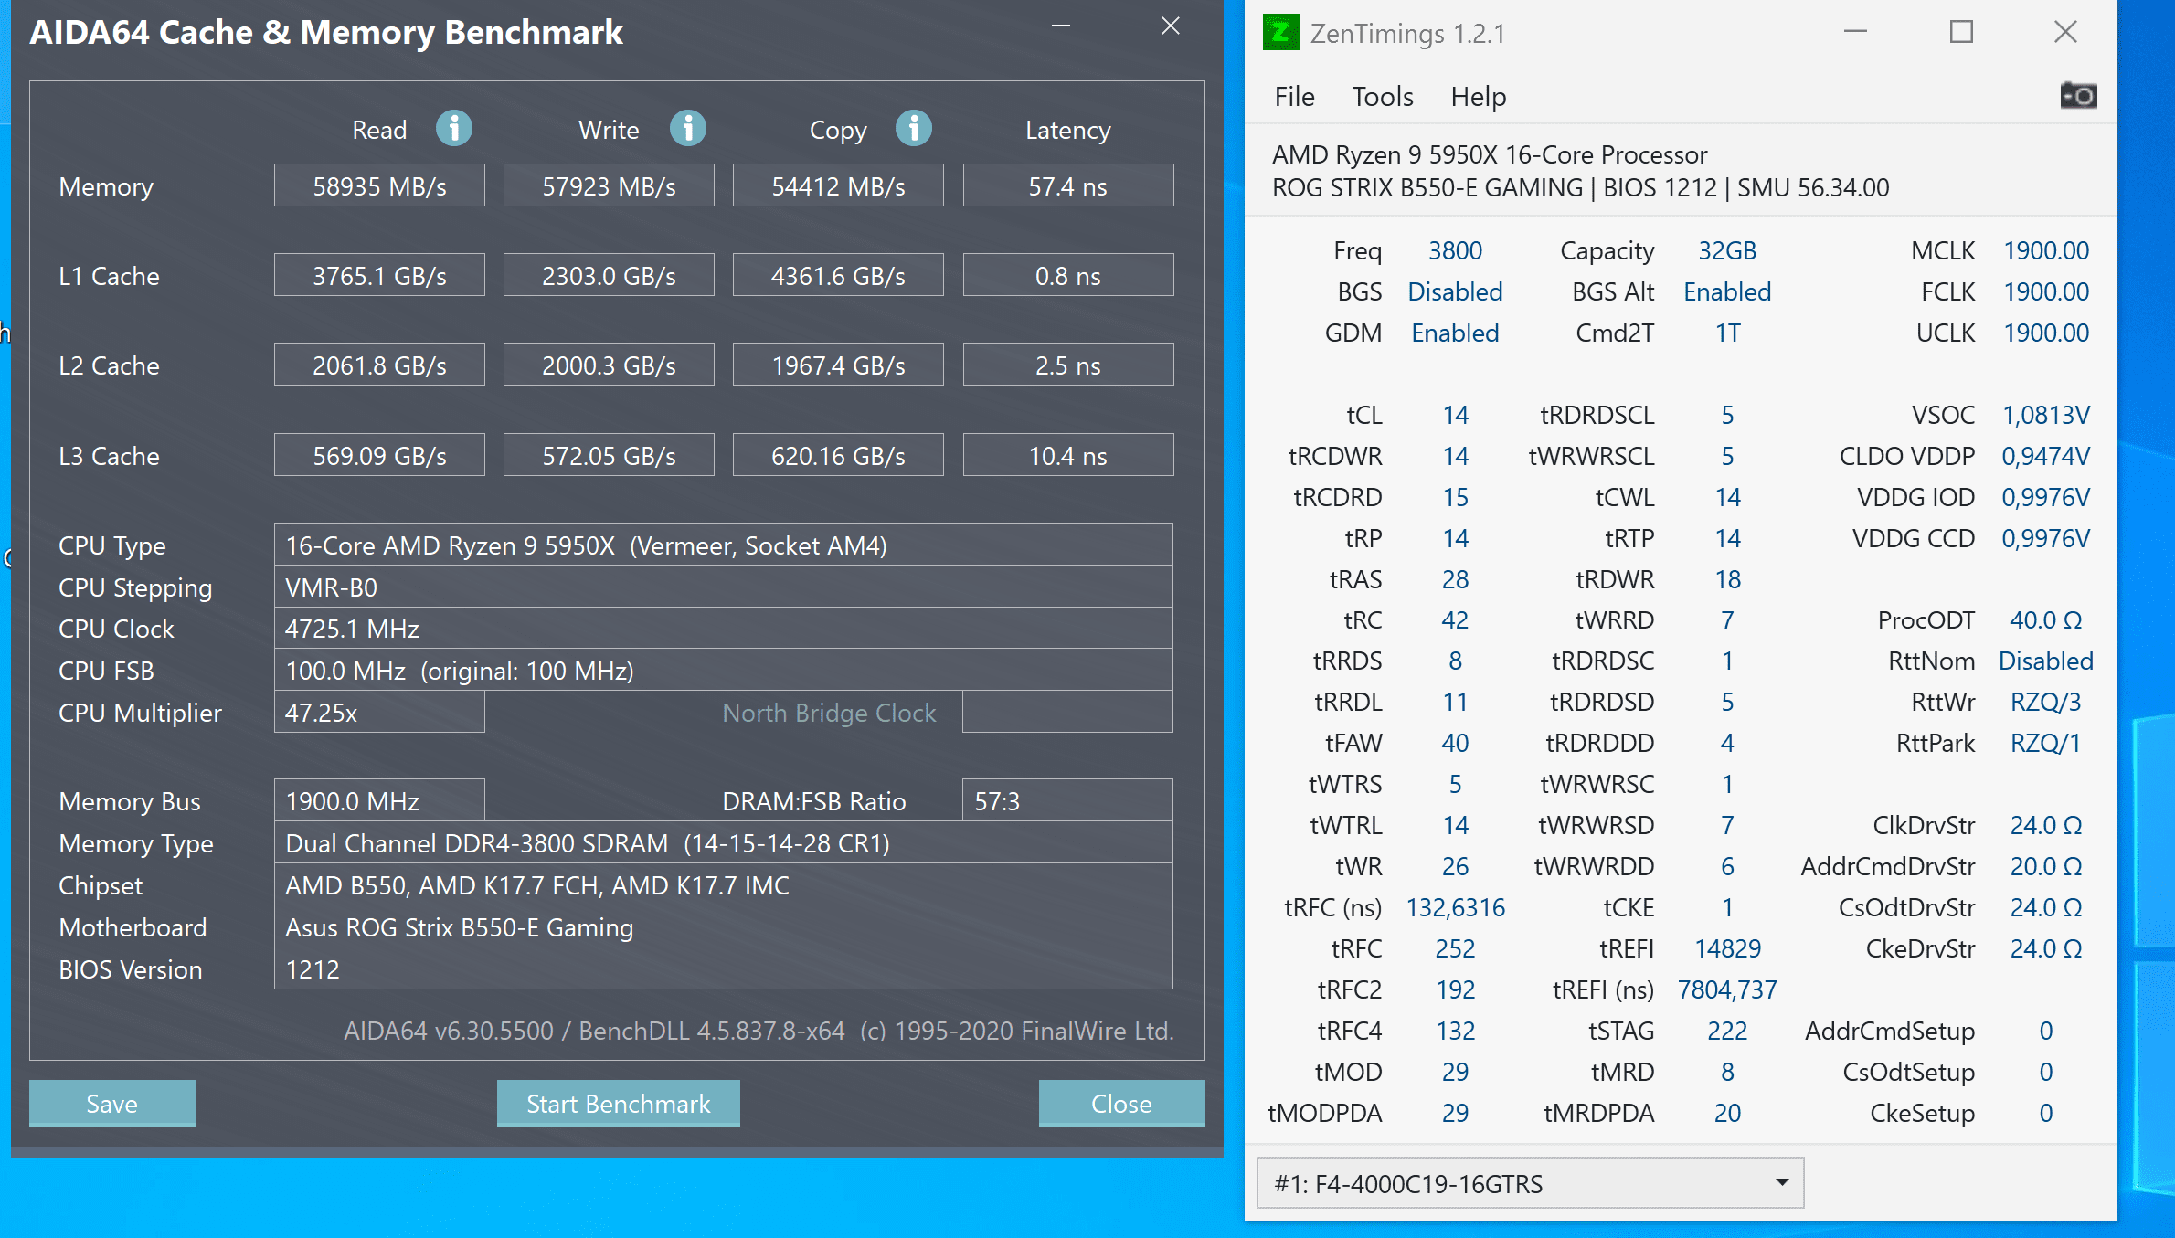Close the AIDA64 window with X

click(x=1171, y=26)
